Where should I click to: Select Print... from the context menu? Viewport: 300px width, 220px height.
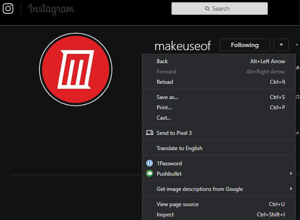[164, 108]
